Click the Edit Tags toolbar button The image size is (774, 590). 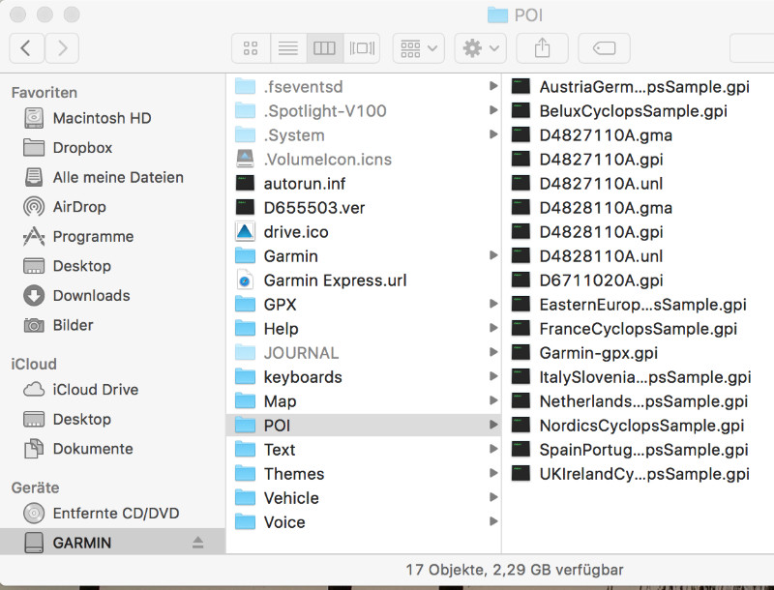pos(604,47)
